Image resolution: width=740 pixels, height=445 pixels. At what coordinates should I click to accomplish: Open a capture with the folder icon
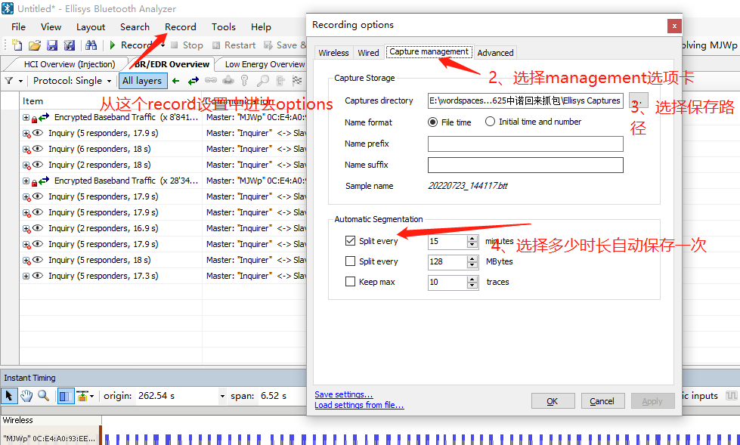[x=35, y=45]
